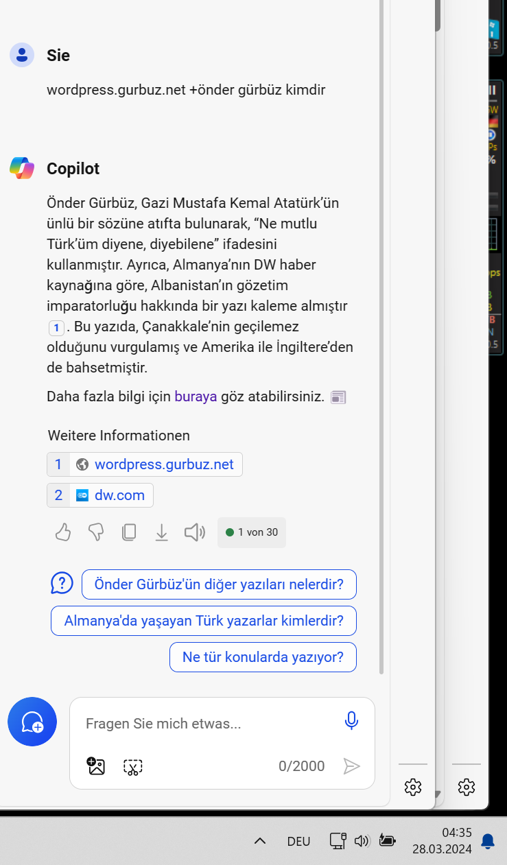
Task: Click the send message arrow
Action: coord(351,766)
